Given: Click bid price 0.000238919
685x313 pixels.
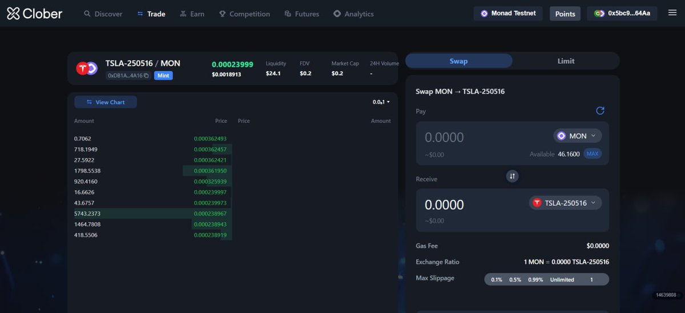Looking at the screenshot, I should tap(210, 235).
